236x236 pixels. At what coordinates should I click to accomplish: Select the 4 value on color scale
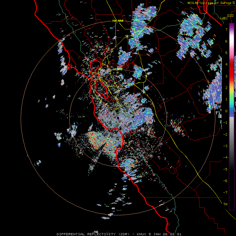[226, 65]
